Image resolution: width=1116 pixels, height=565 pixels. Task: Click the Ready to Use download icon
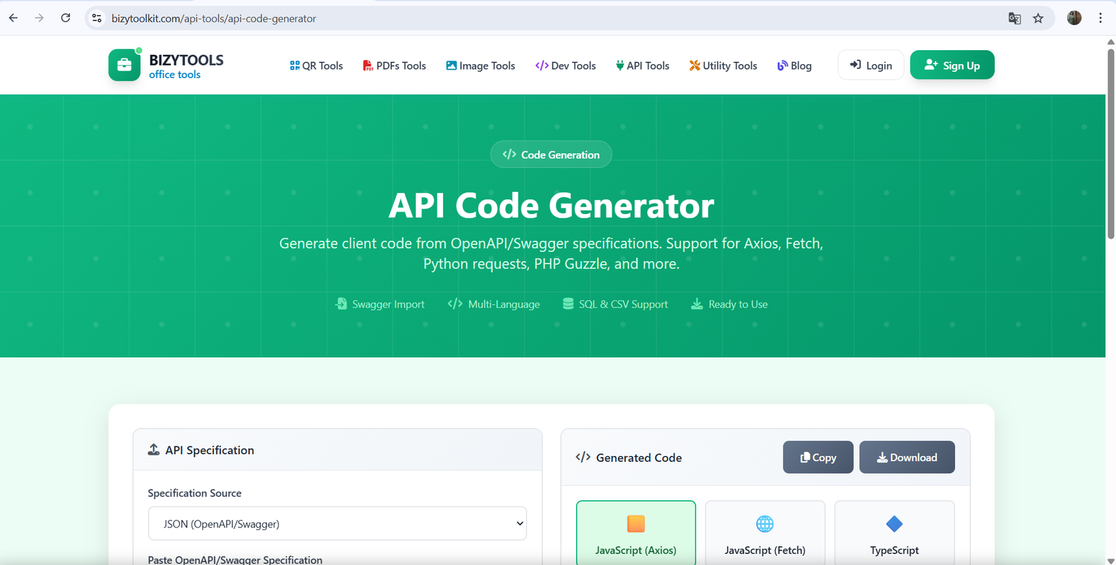[697, 303]
